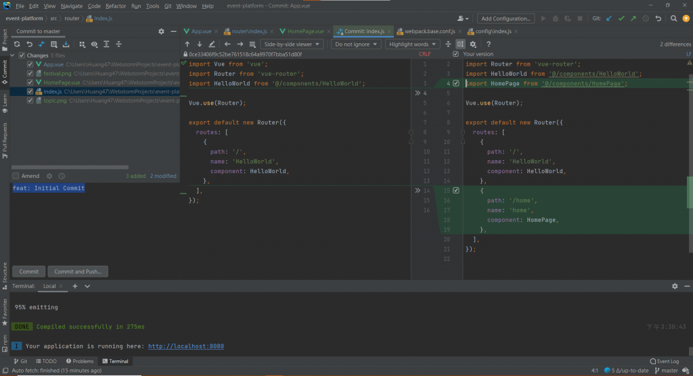Screen dimensions: 693x376
Task: Open the Side-by-side viewer dropdown
Action: tap(292, 44)
